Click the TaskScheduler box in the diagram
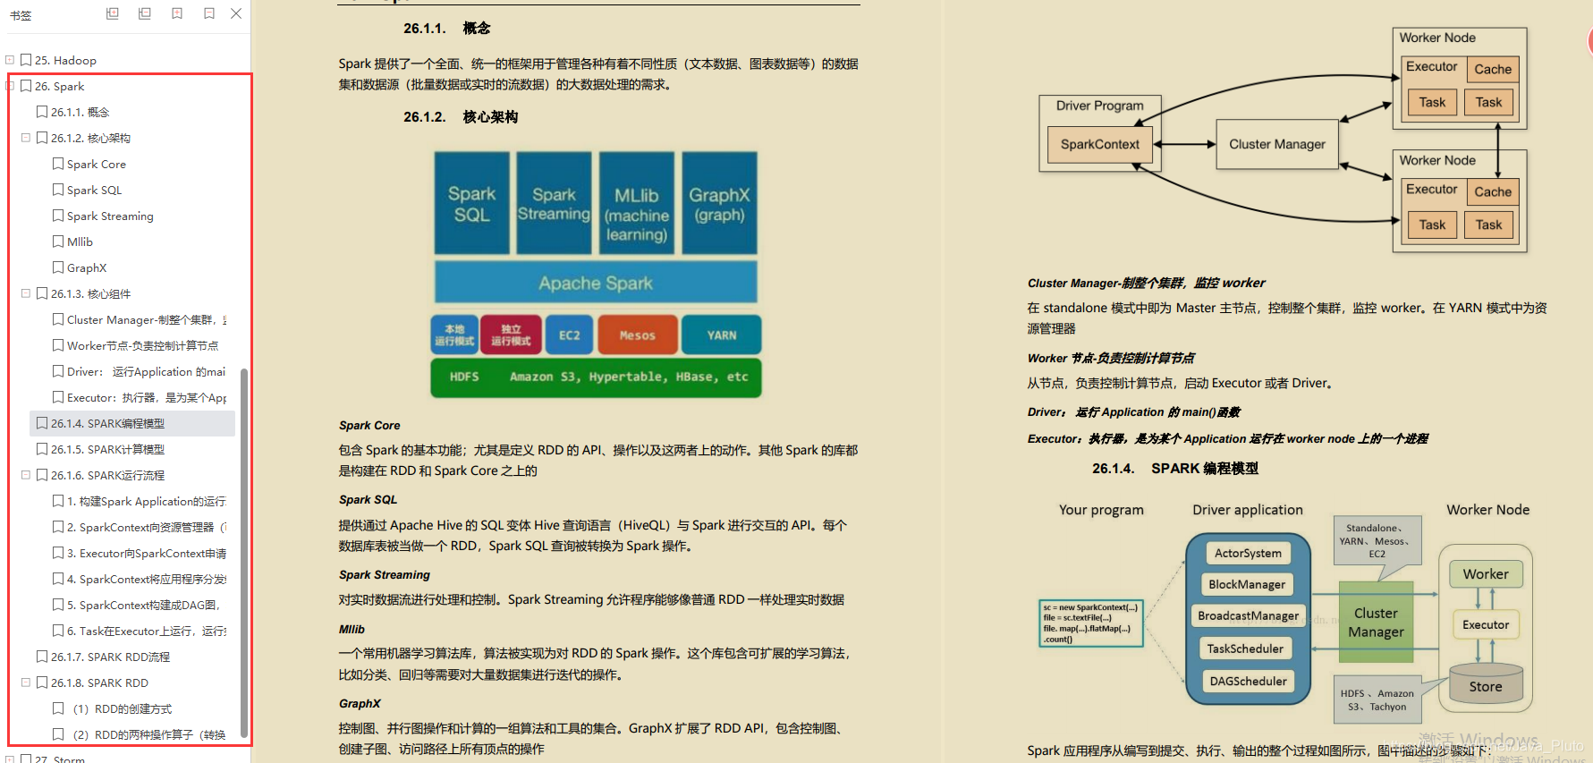This screenshot has height=763, width=1593. point(1245,649)
